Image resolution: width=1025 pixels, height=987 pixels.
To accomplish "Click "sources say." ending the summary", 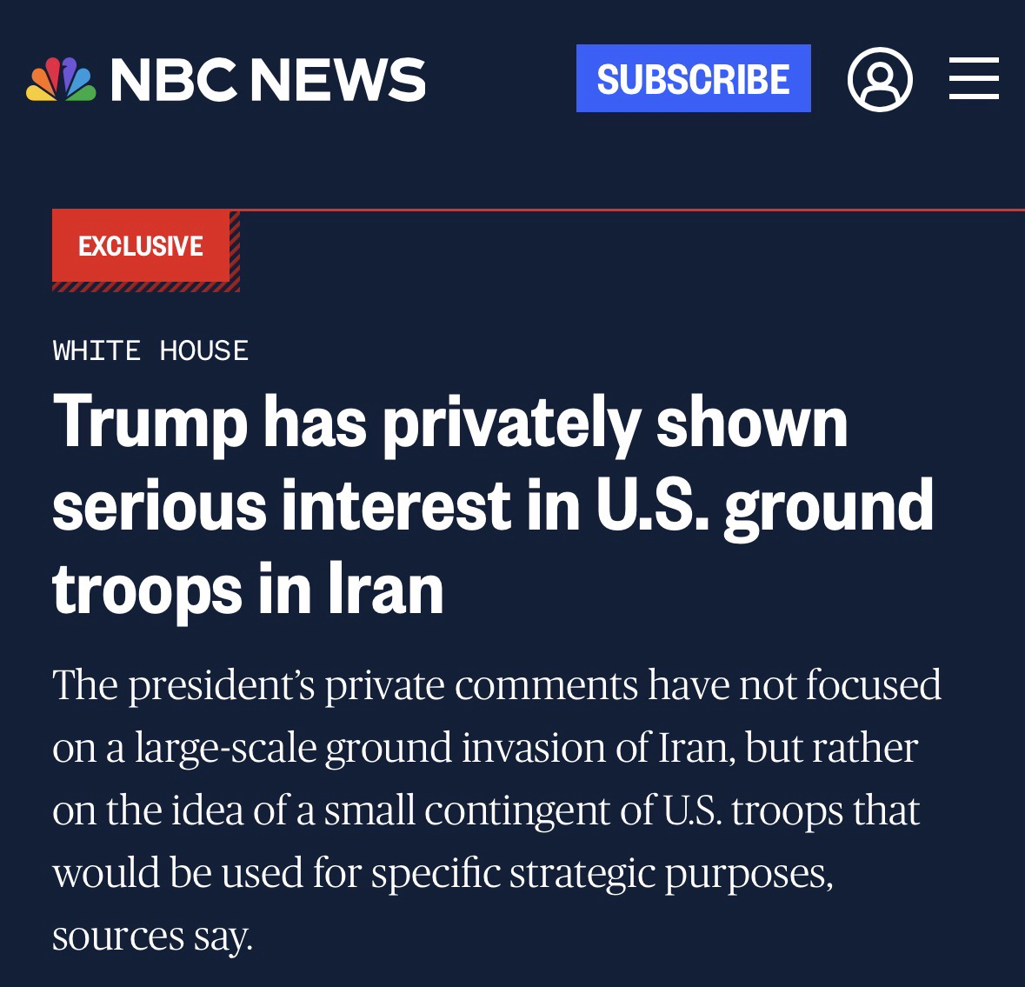I will click(x=152, y=936).
